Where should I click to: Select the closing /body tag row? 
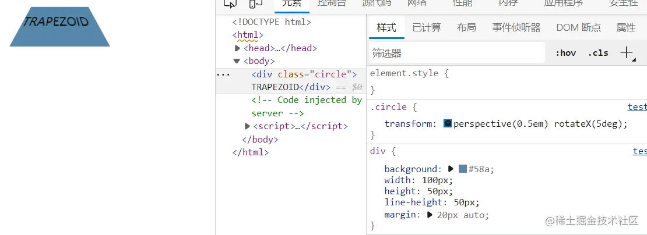point(261,140)
